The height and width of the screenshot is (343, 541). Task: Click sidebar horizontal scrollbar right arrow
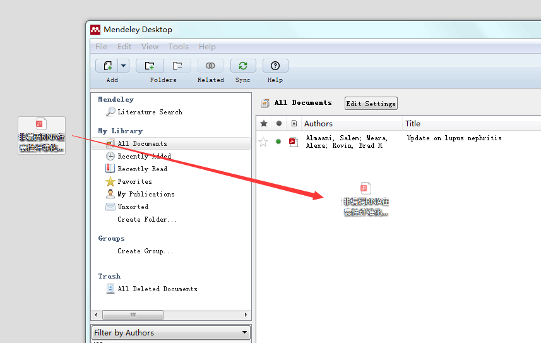(x=246, y=315)
